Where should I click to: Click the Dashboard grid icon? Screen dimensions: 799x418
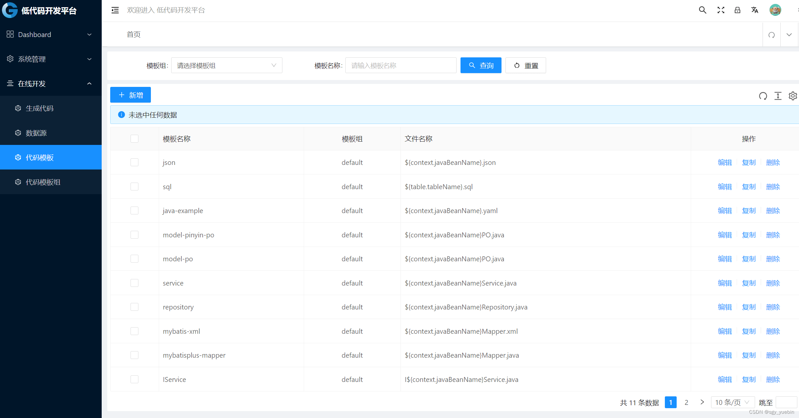click(10, 34)
